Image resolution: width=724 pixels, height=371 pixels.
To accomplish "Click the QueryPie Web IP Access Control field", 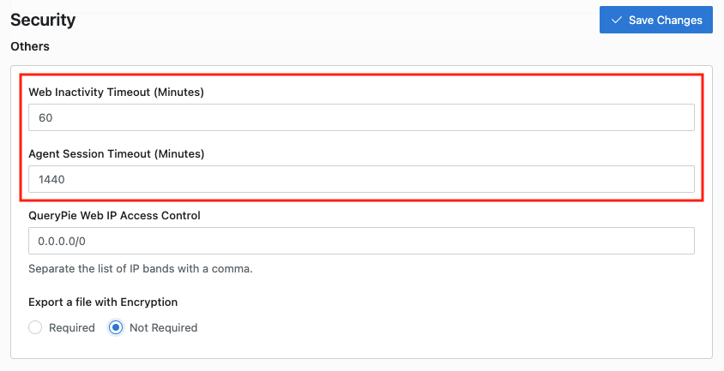I will click(x=361, y=241).
